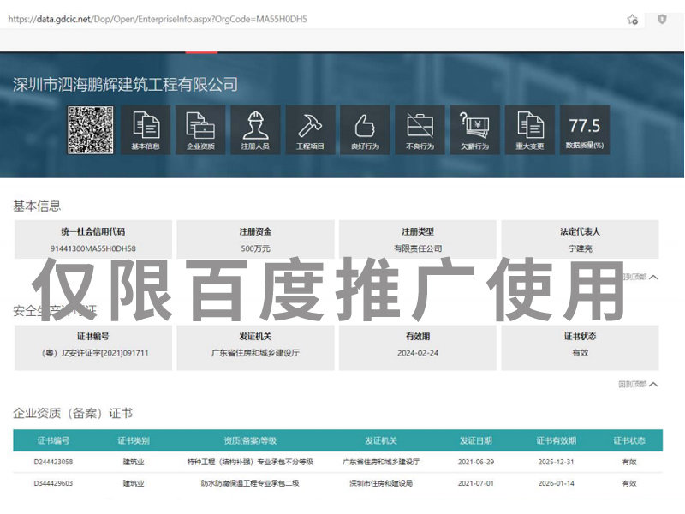Open the 企业资质 icon tile
This screenshot has width=685, height=514.
[x=200, y=130]
